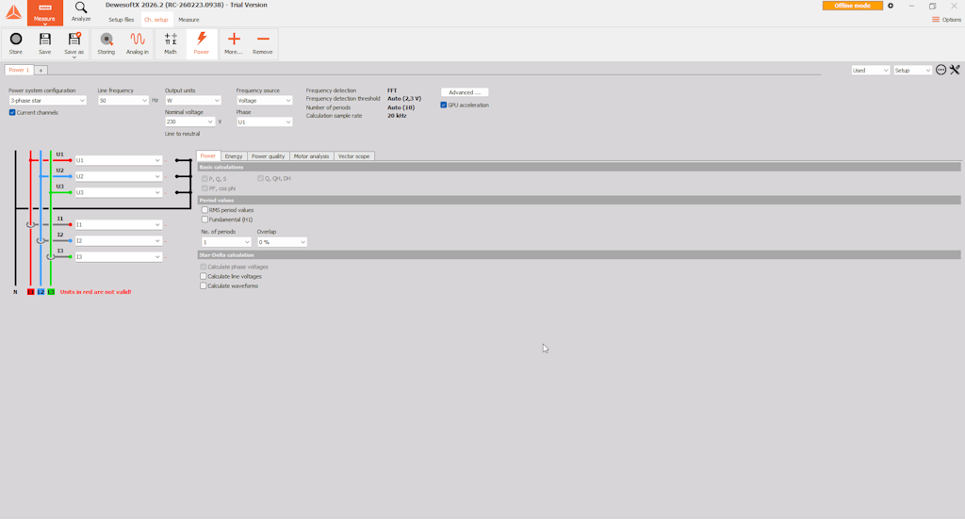Open the U1 voltage channel dropdown

pyautogui.click(x=118, y=160)
